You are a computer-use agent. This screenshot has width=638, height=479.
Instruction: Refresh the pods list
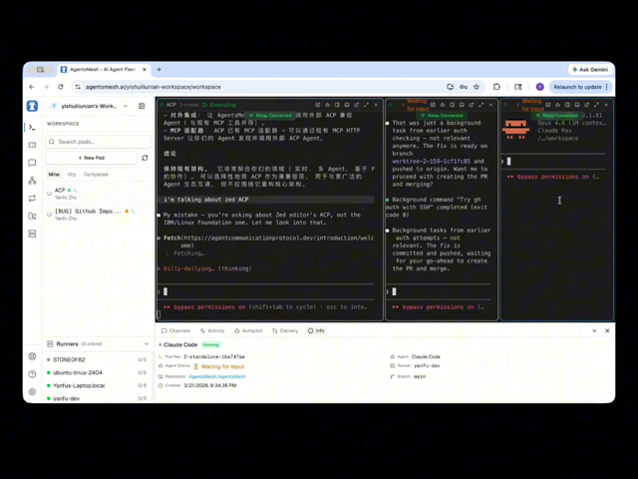145,158
